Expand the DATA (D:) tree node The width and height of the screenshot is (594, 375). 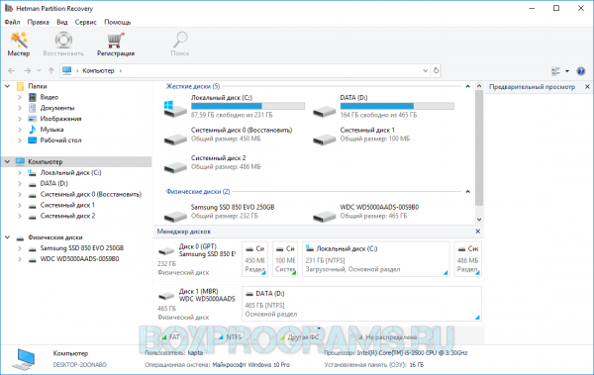pos(20,184)
